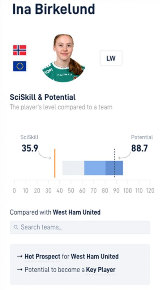Viewport: 163px width, 290px height.
Task: Focus the Search teams input field
Action: [x=80, y=227]
